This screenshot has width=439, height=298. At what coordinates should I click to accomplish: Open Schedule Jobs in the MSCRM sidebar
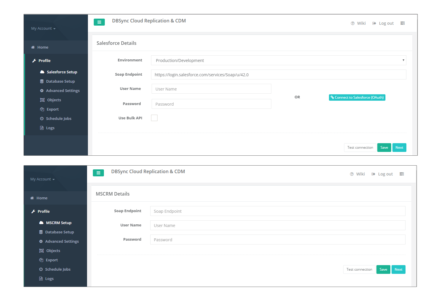click(58, 269)
